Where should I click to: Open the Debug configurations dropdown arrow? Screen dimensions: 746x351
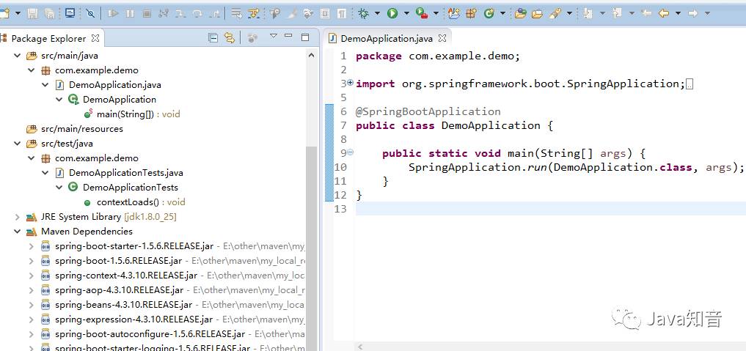pos(377,14)
